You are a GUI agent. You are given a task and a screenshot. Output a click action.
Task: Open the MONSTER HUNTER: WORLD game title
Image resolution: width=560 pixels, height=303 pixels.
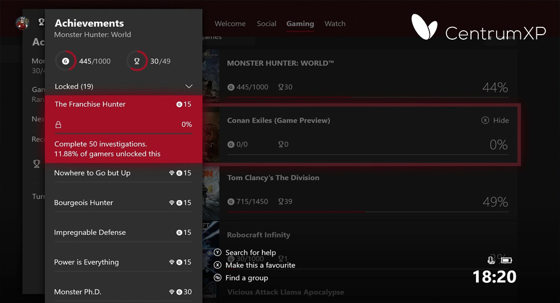(x=281, y=63)
